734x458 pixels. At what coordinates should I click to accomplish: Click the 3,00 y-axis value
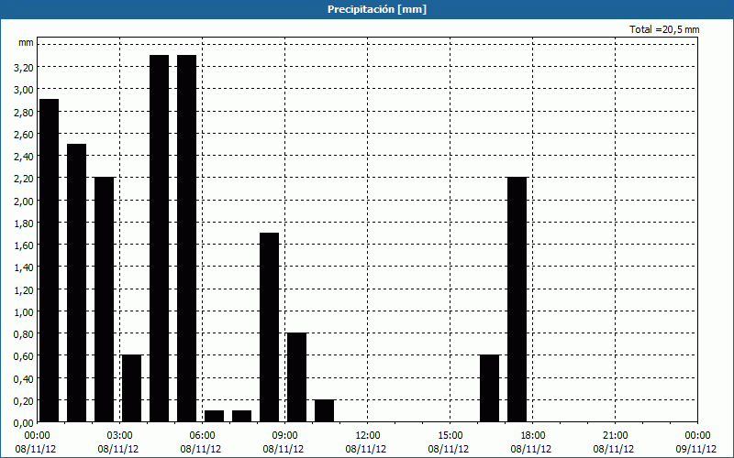(x=24, y=90)
